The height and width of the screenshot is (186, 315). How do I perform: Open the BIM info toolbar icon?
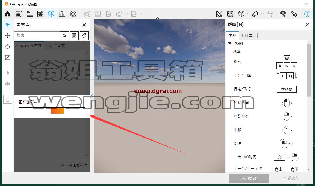pos(29,14)
